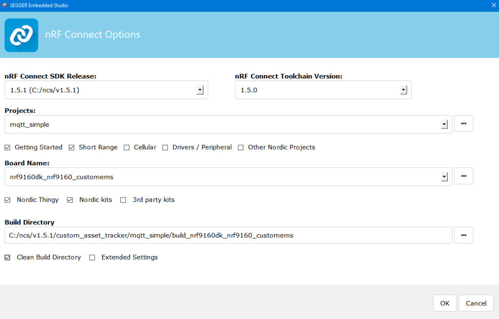The image size is (499, 319).
Task: Close the nRF Connect Options dialog
Action: point(493,5)
